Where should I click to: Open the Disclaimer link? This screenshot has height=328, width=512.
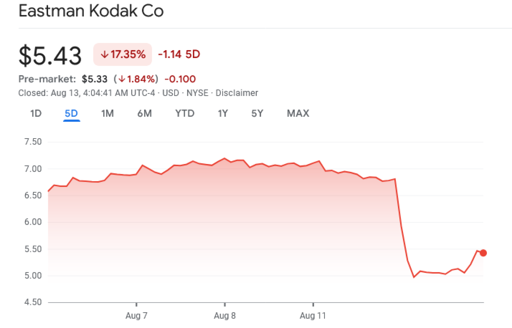click(x=237, y=93)
